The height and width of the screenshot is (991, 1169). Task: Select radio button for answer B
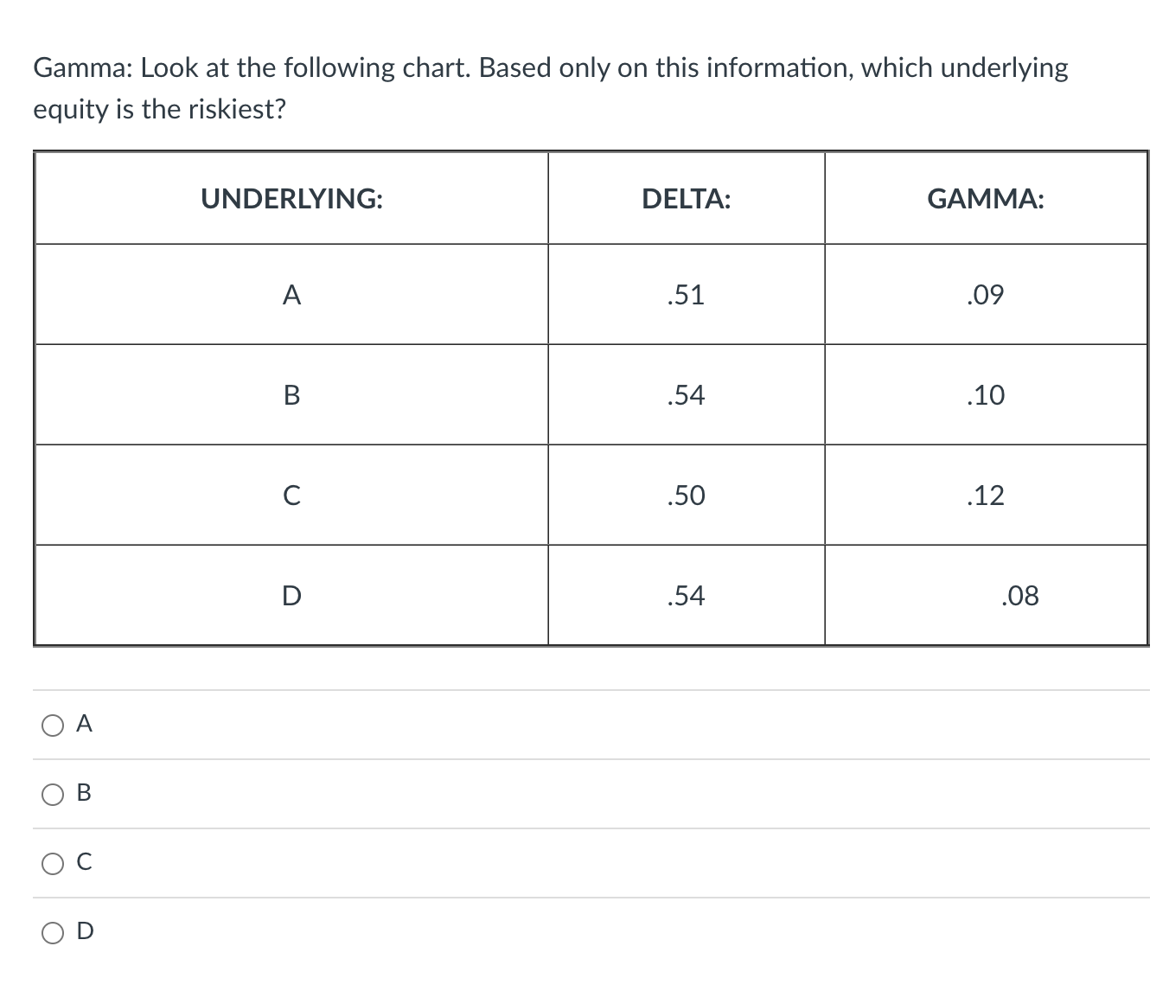click(52, 794)
